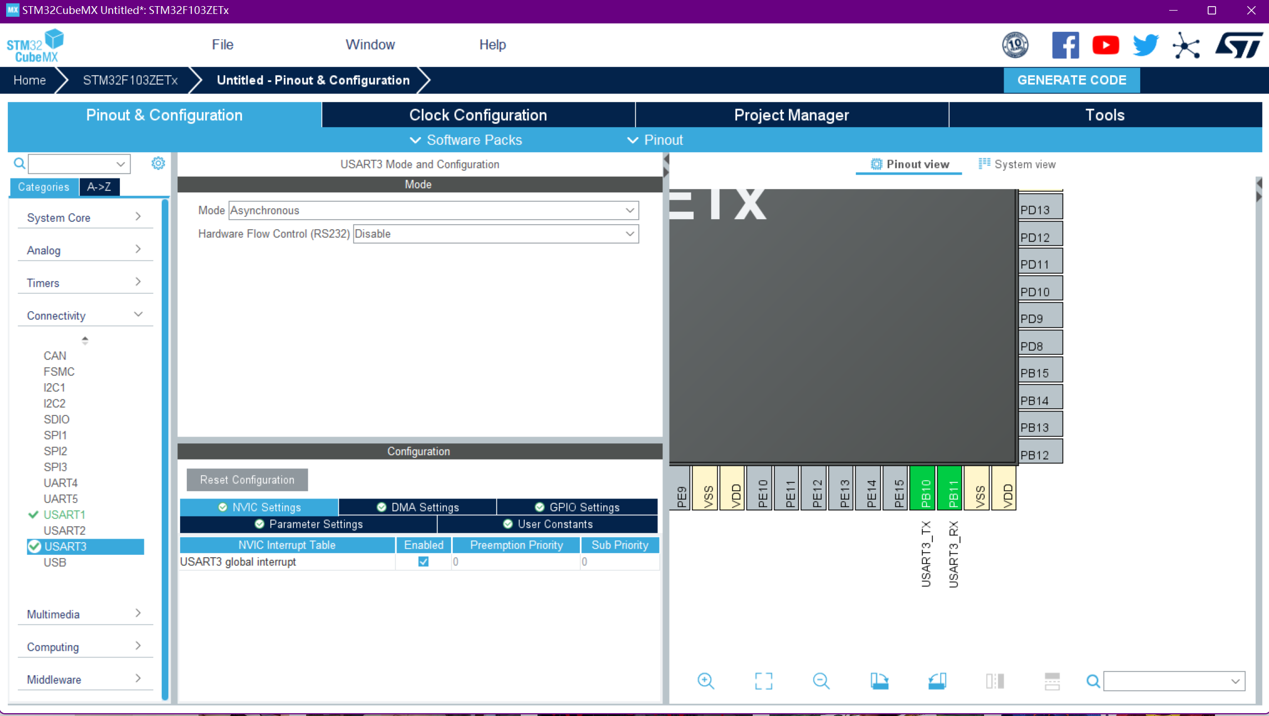This screenshot has width=1269, height=716.
Task: Click the settings gear beside search box
Action: (x=158, y=163)
